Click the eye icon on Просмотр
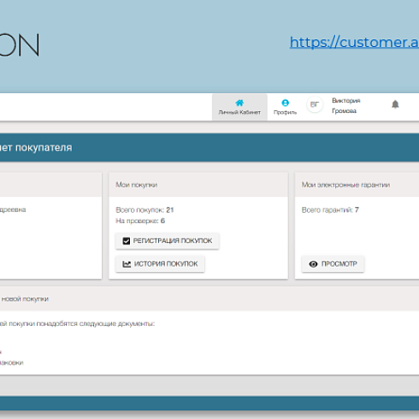 coord(313,264)
